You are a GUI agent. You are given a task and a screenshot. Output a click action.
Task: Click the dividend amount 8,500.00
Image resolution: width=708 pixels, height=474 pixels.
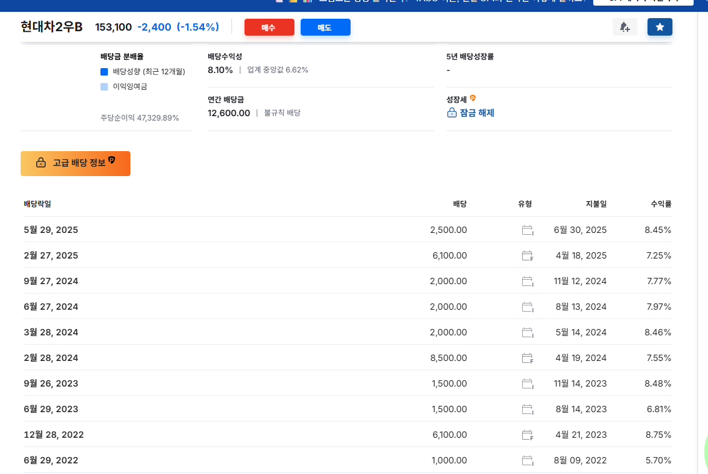pyautogui.click(x=449, y=358)
